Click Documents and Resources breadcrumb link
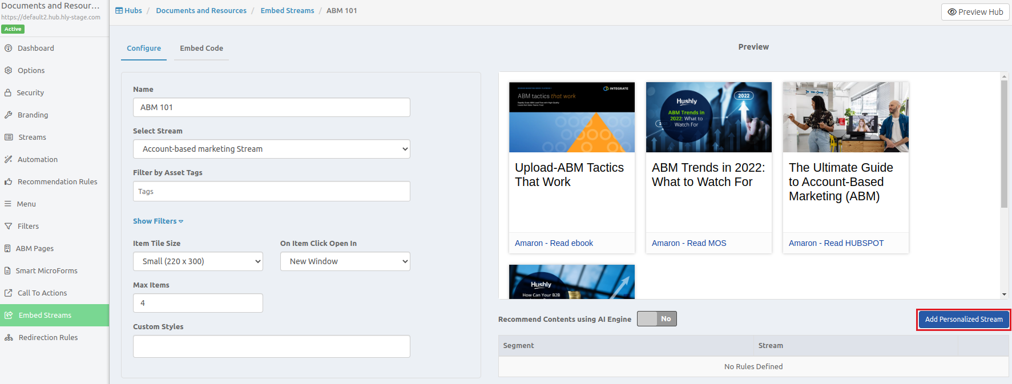The width and height of the screenshot is (1012, 384). pyautogui.click(x=201, y=11)
